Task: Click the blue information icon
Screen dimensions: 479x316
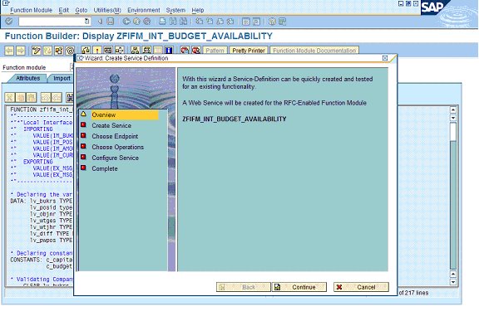Action: tap(169, 51)
